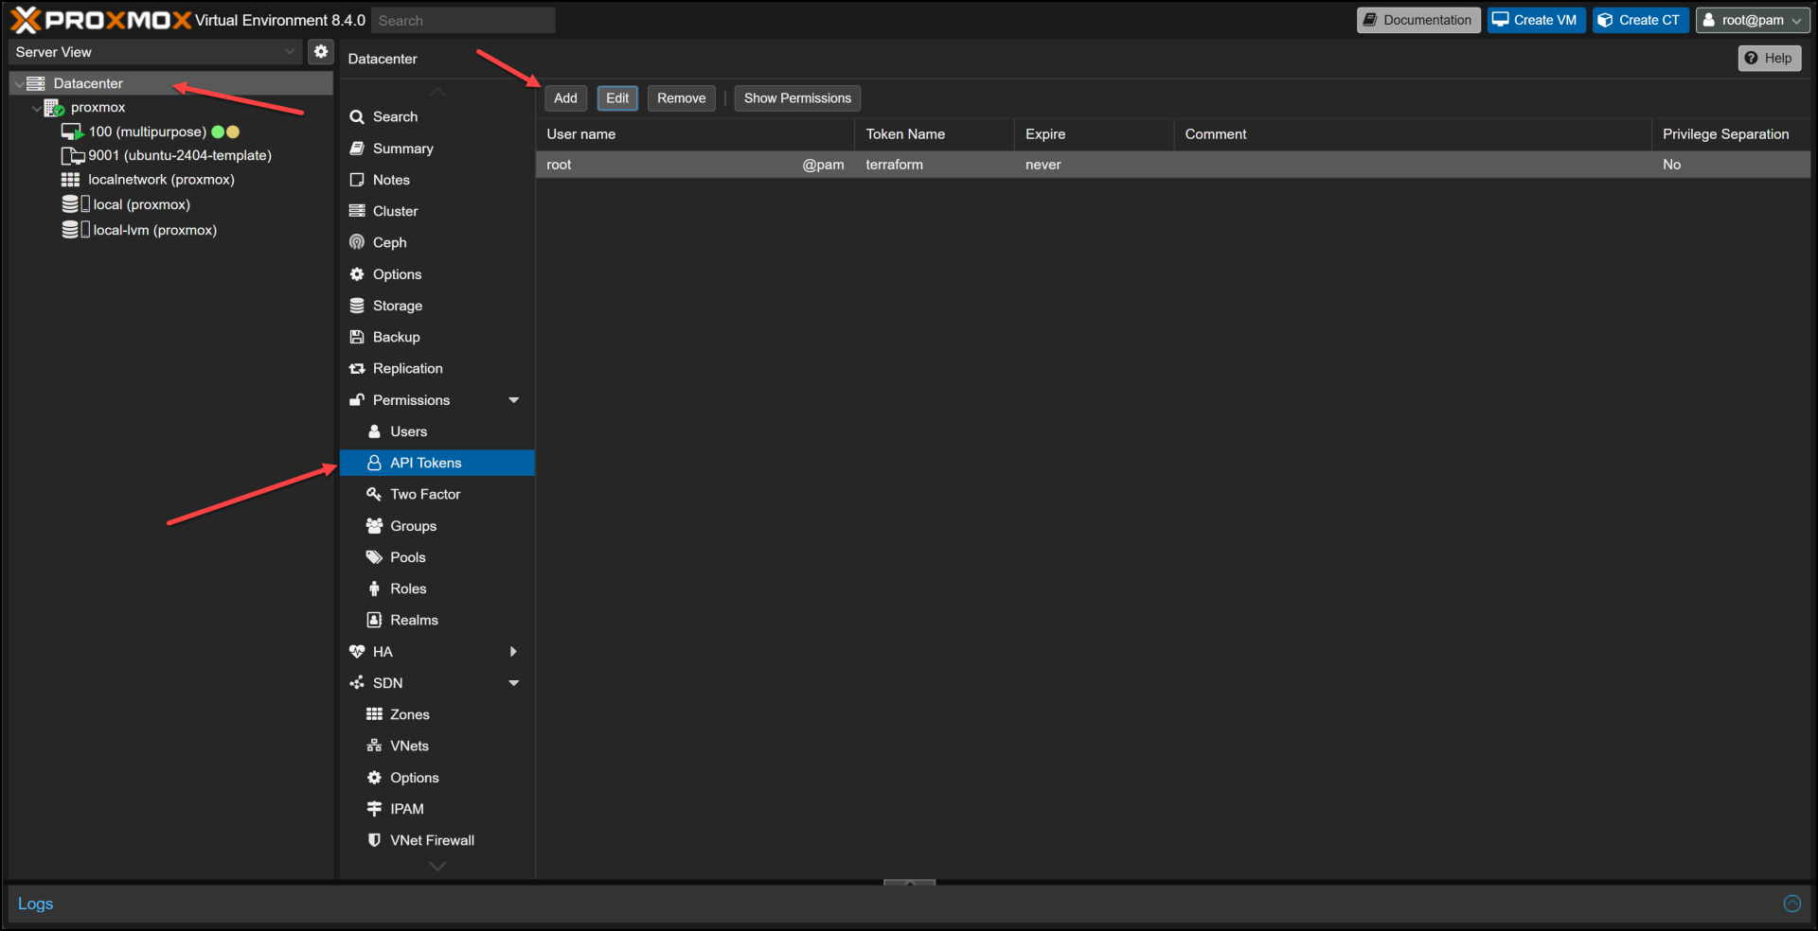
Task: Click the Ceph panel icon
Action: pyautogui.click(x=357, y=242)
